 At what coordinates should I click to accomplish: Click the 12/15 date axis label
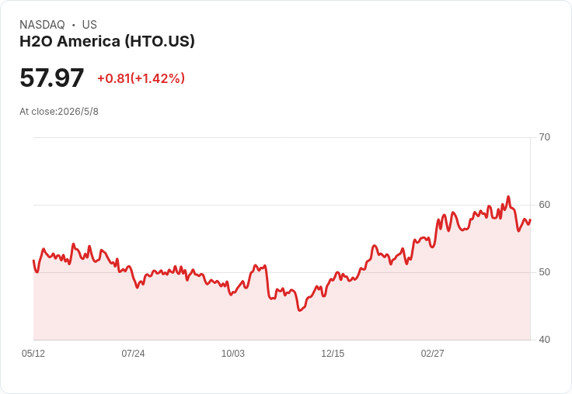(333, 353)
